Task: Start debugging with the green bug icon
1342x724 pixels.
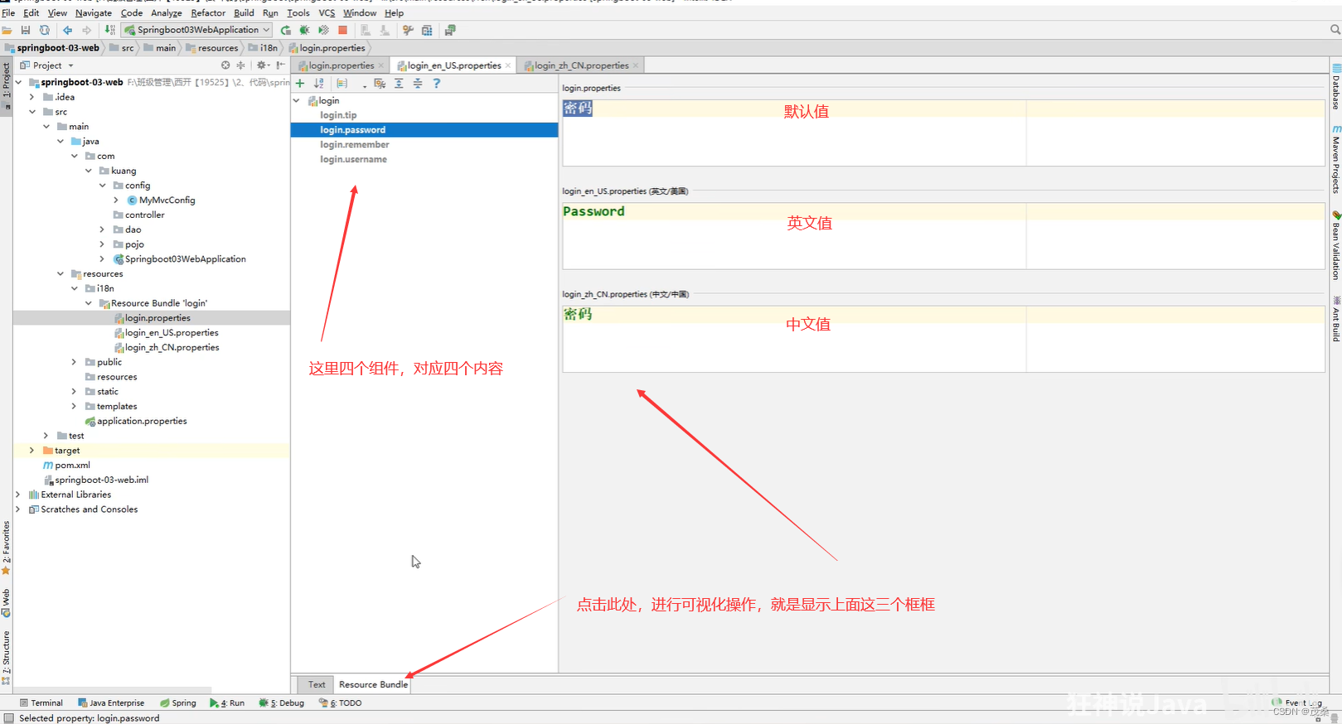Action: tap(305, 30)
